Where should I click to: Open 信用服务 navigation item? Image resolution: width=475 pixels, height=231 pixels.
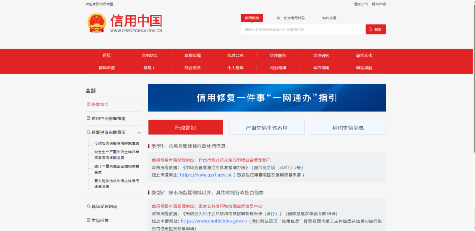278,55
